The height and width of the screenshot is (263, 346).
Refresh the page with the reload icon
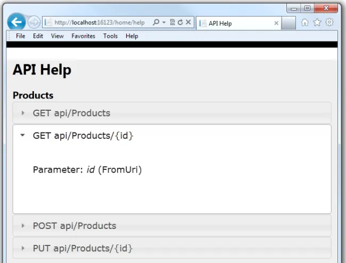coord(180,22)
